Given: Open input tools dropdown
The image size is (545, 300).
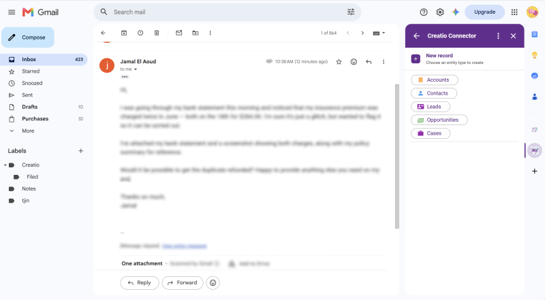Looking at the screenshot, I should (379, 33).
